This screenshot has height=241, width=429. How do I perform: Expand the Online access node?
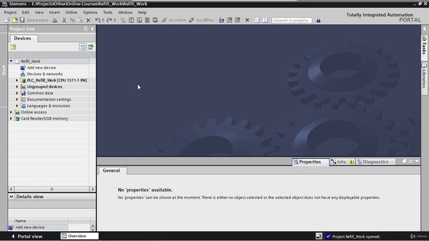[11, 112]
